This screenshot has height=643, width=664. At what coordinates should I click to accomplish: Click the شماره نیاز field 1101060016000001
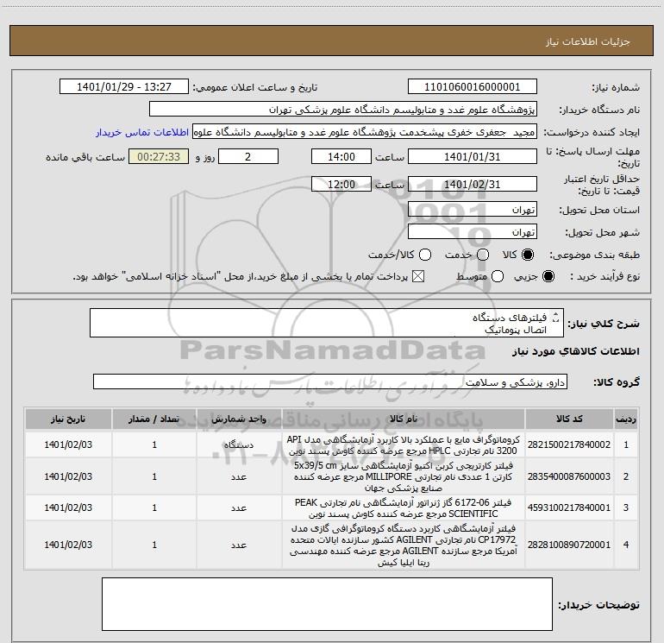pos(473,87)
